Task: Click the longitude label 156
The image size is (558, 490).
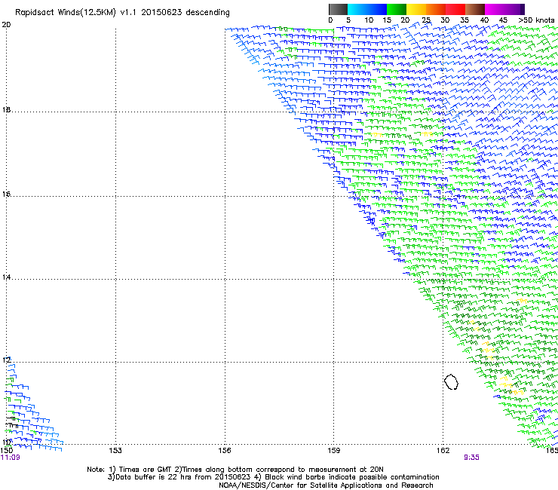Action: pos(225,451)
